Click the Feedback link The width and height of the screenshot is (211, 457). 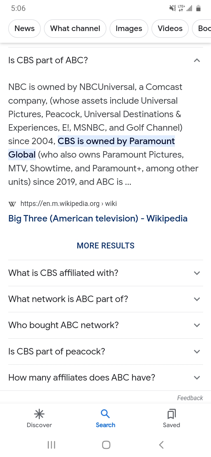pos(190,398)
